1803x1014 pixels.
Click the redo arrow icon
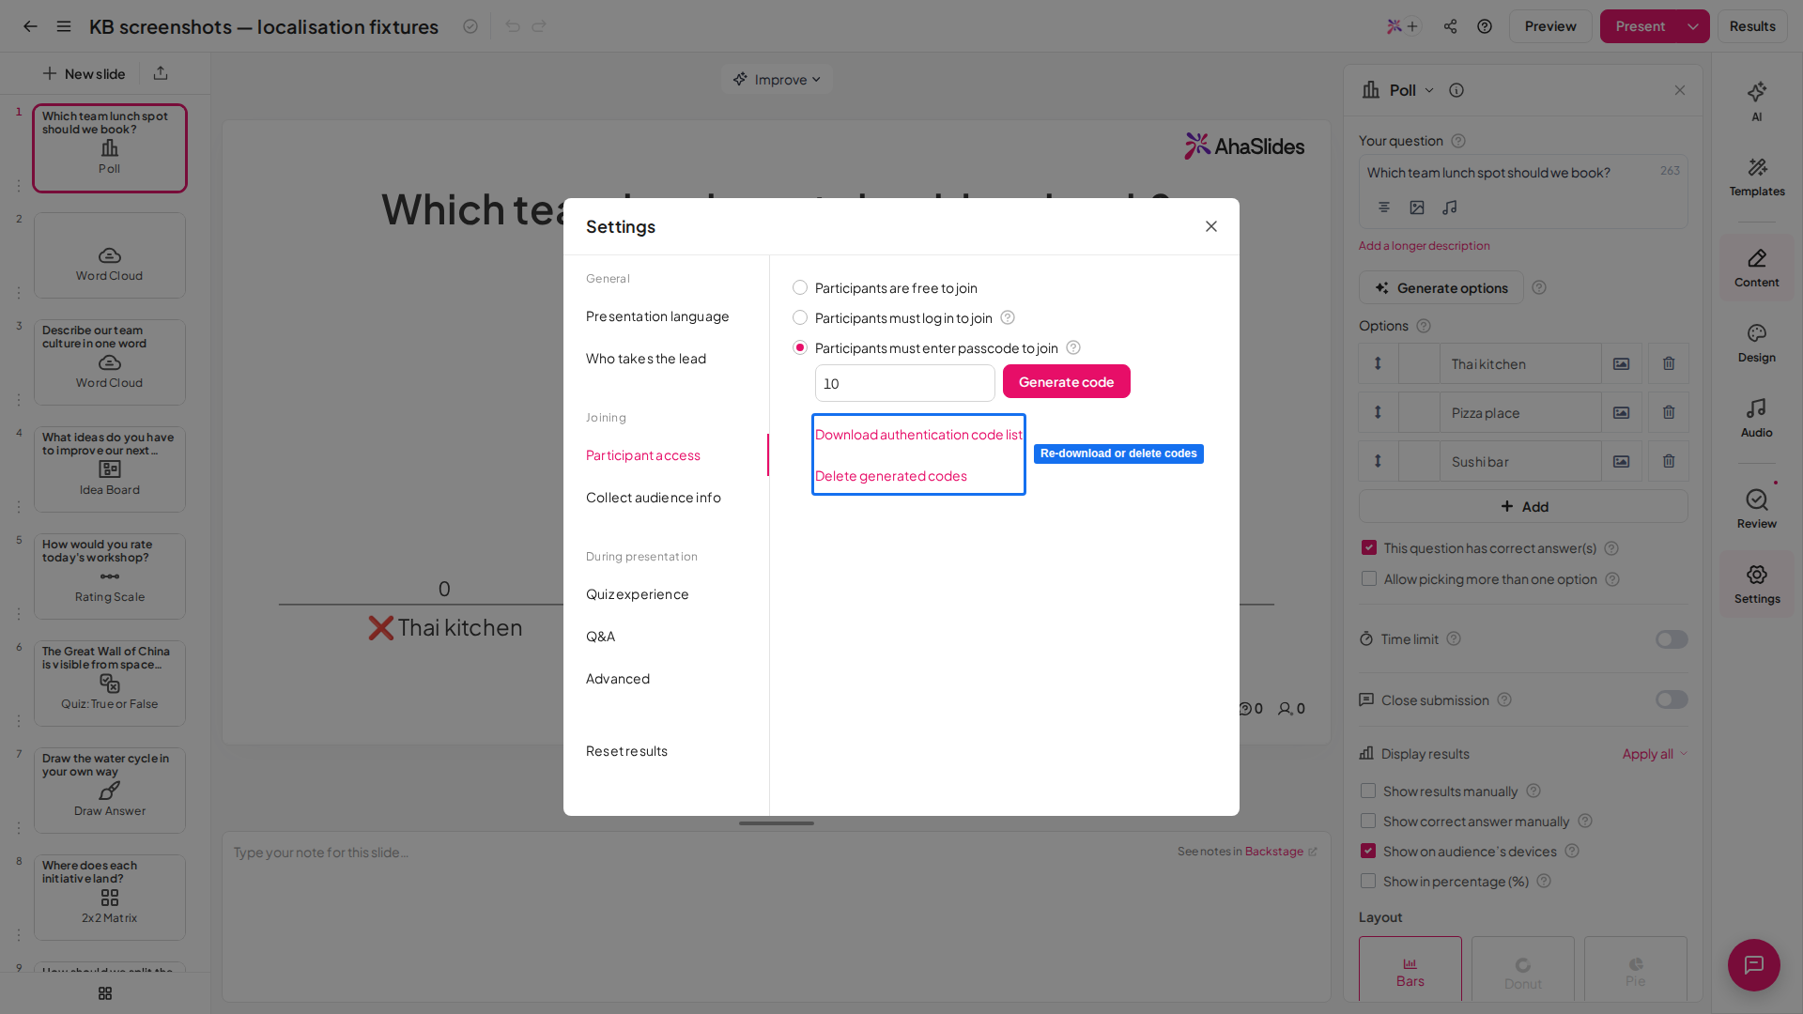tap(539, 26)
